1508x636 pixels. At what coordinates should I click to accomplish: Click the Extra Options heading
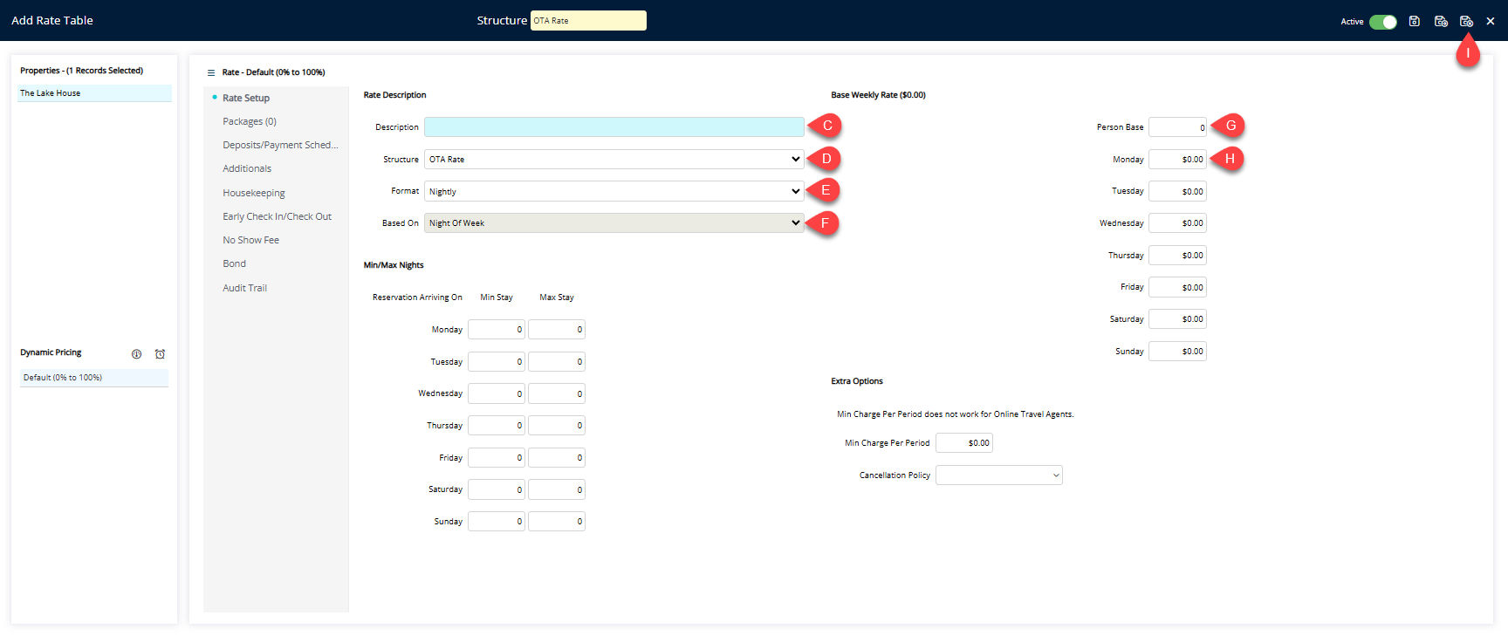[x=857, y=381]
